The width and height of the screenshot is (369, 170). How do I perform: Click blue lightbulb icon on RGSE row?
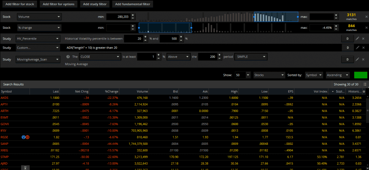[23, 137]
